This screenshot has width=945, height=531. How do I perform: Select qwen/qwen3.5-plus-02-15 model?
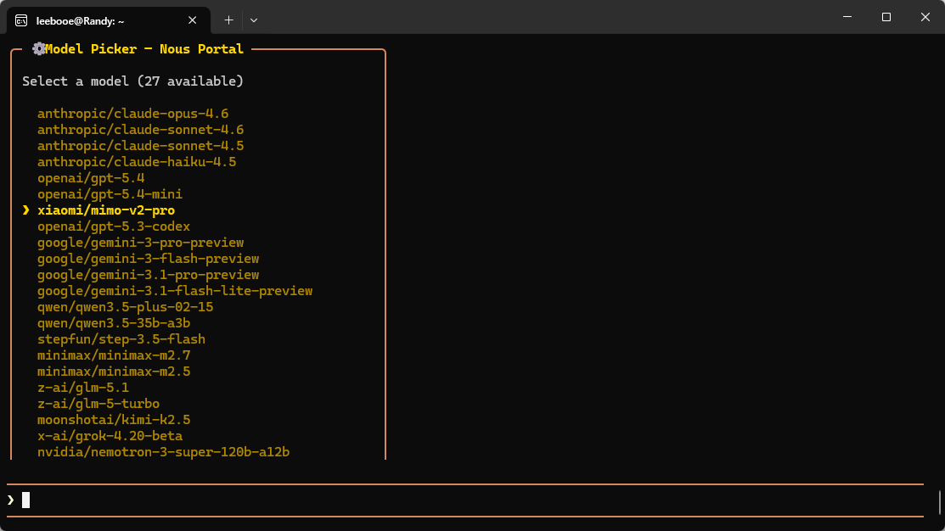[x=126, y=307]
